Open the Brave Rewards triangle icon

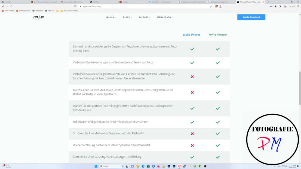tap(221, 7)
